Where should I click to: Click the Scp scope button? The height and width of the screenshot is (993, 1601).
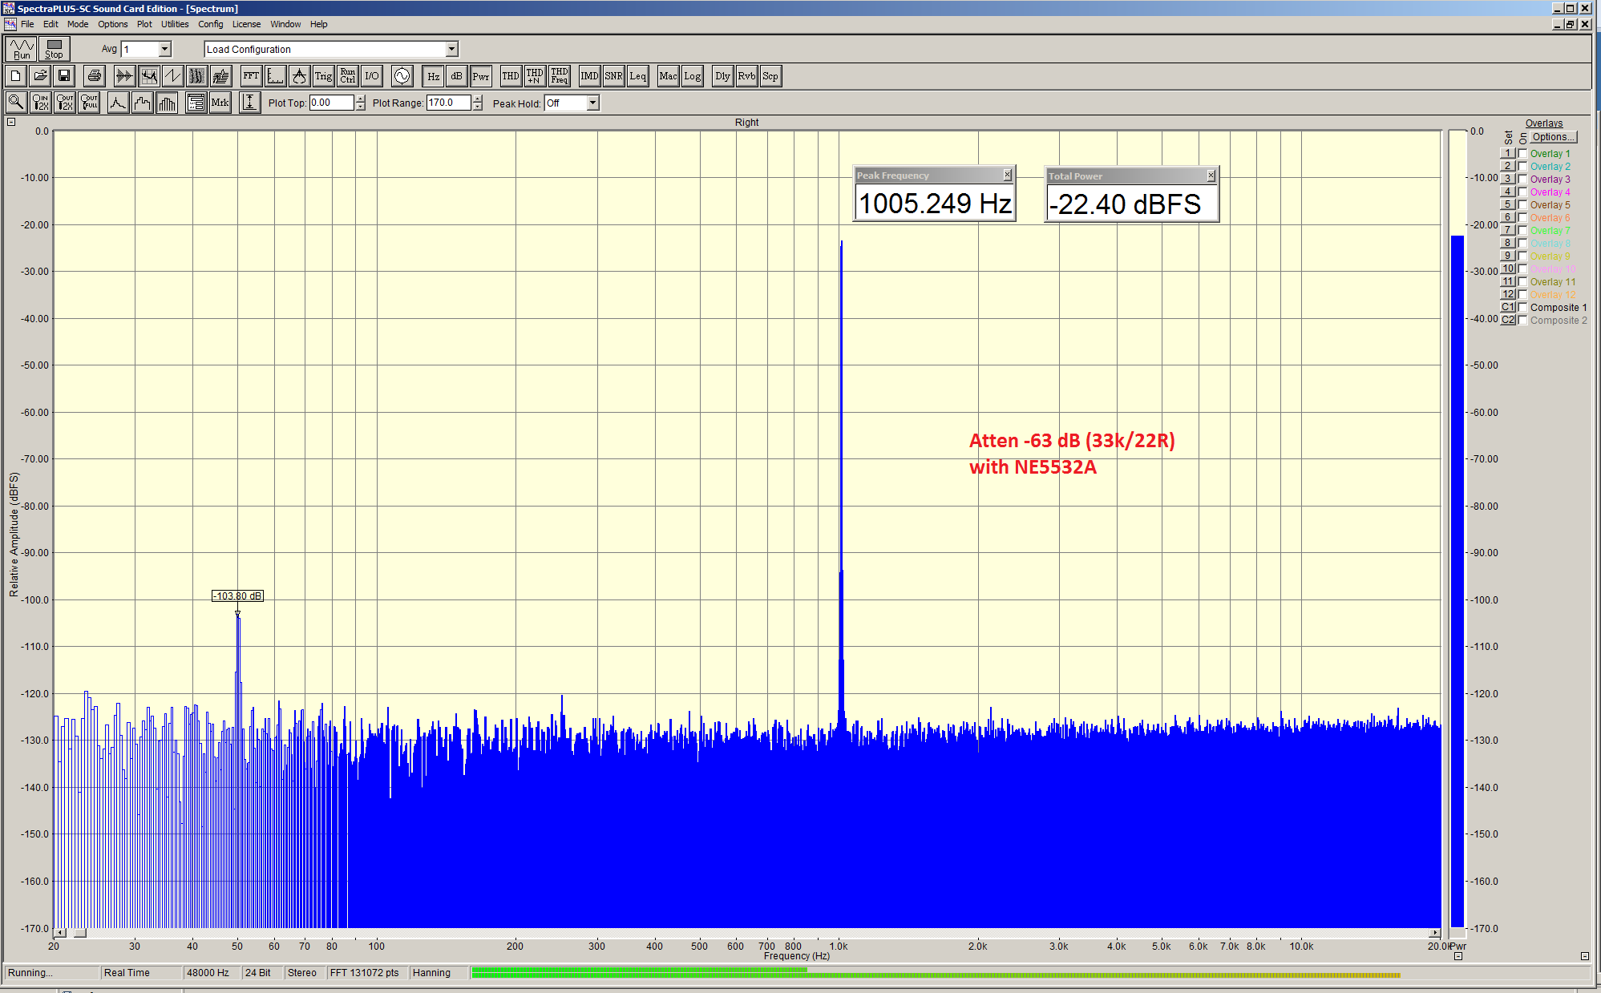(x=770, y=76)
